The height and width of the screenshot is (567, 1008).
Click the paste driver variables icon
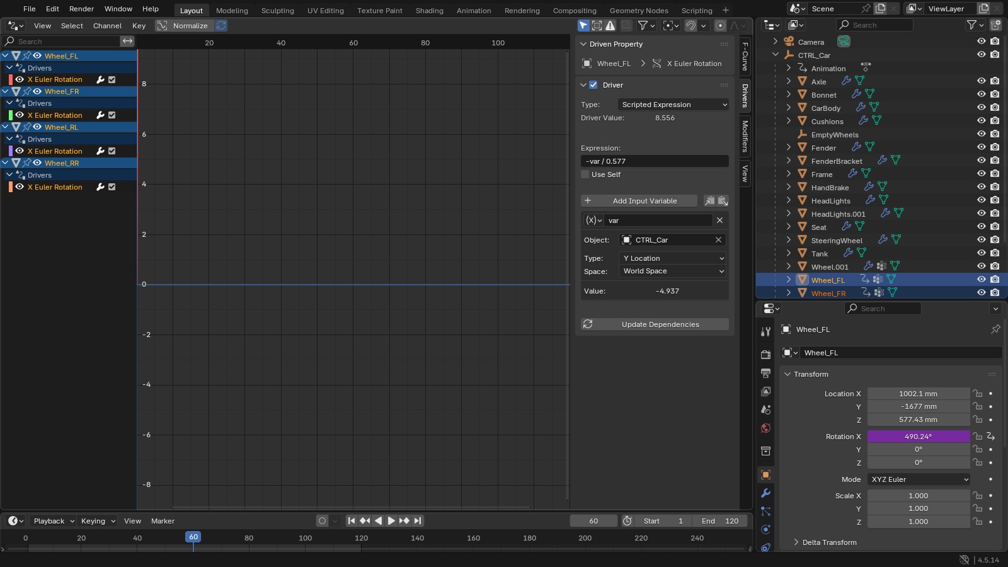click(723, 201)
